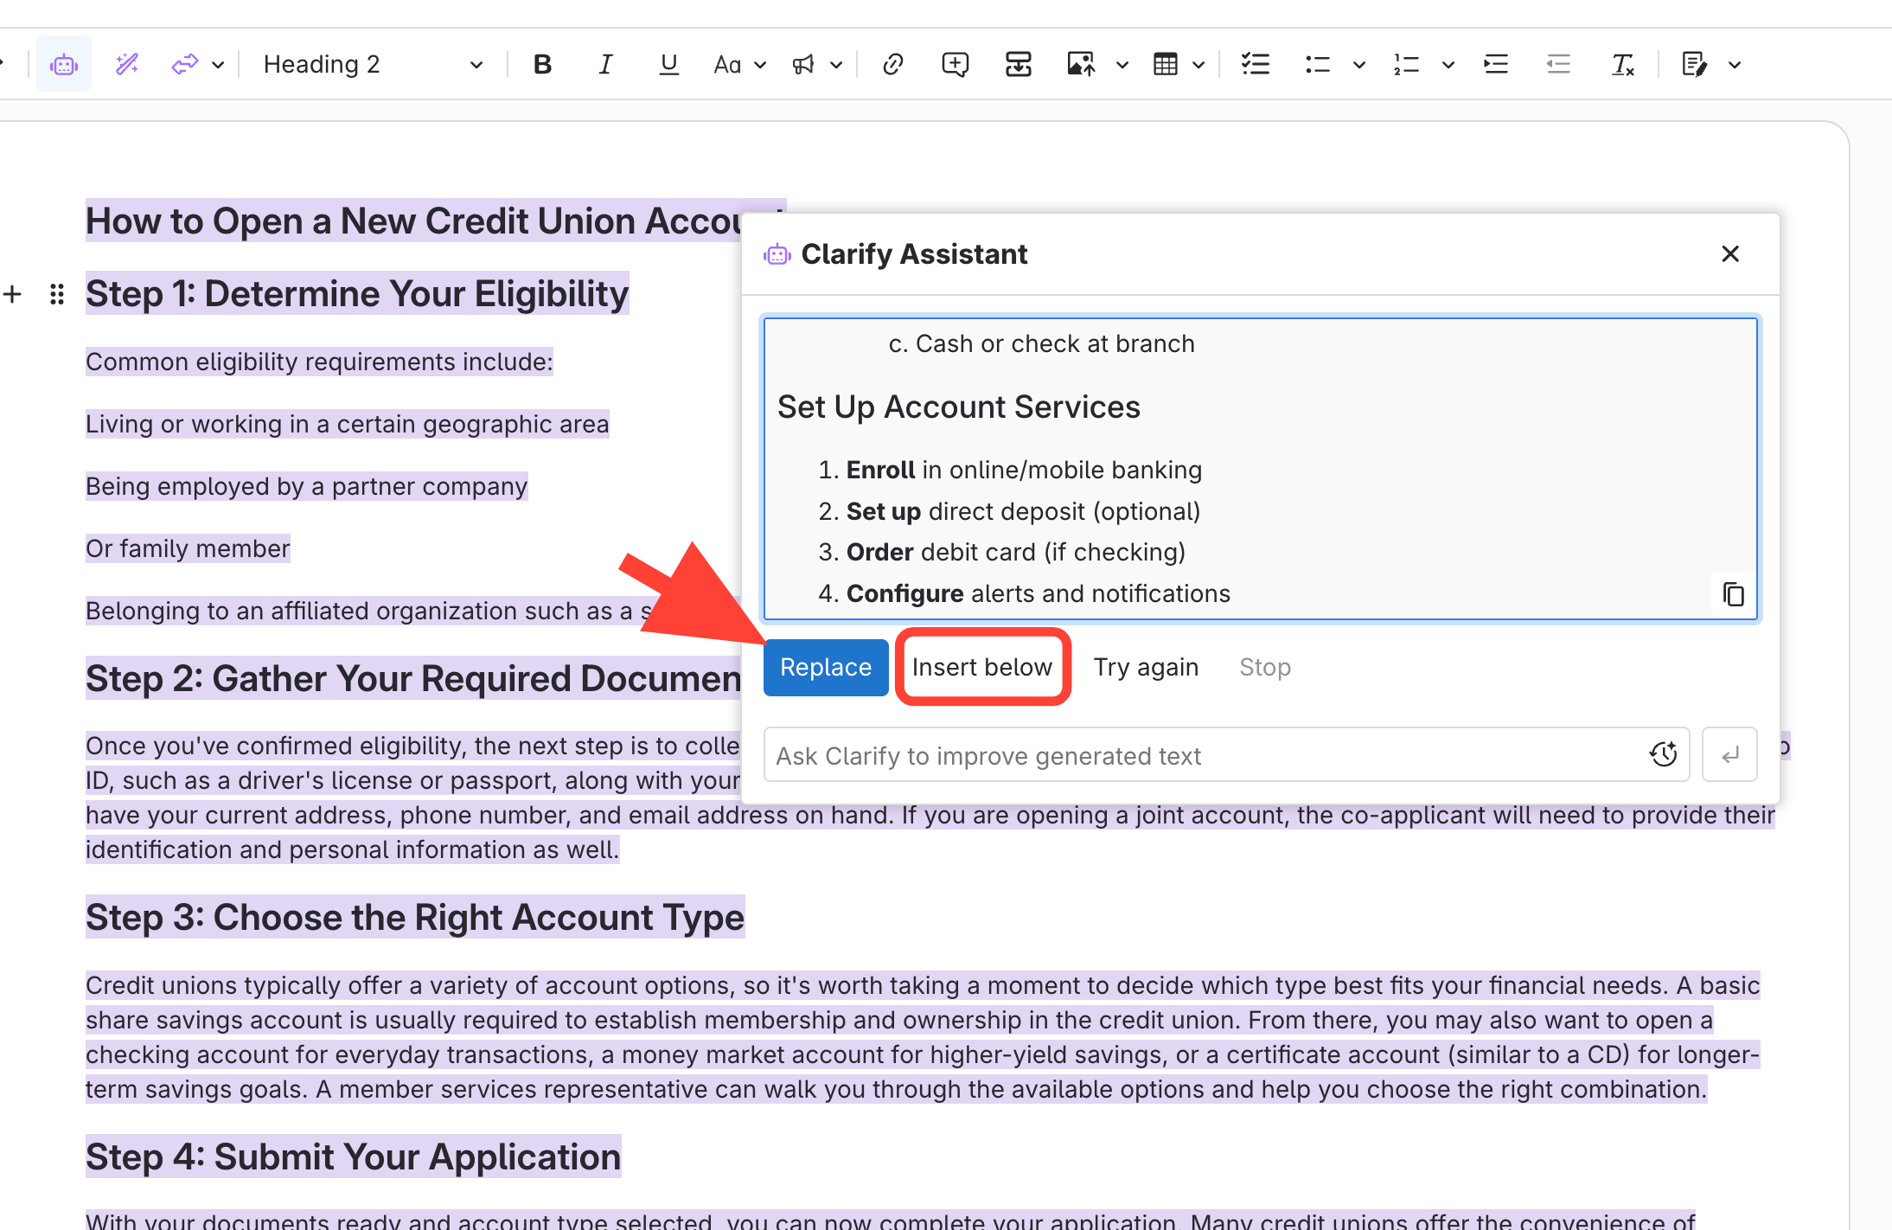This screenshot has width=1892, height=1230.
Task: Increase indent with the indent icon
Action: click(1496, 64)
